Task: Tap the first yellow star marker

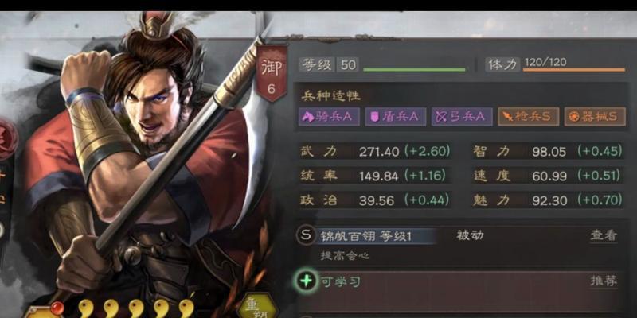Action: tap(86, 308)
